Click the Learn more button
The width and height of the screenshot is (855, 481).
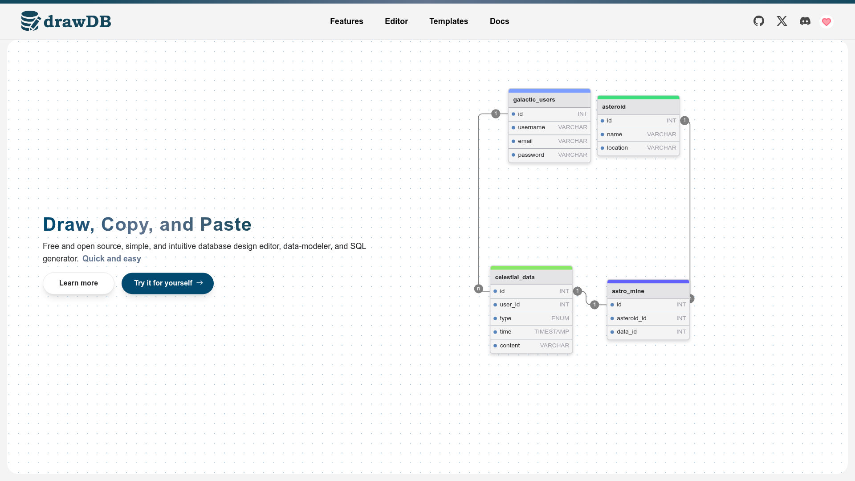pyautogui.click(x=78, y=283)
